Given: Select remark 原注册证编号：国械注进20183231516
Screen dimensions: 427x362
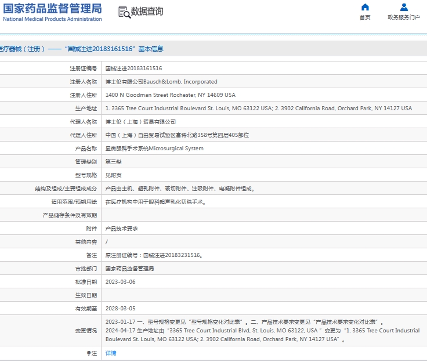Looking at the screenshot, I should (x=154, y=255).
